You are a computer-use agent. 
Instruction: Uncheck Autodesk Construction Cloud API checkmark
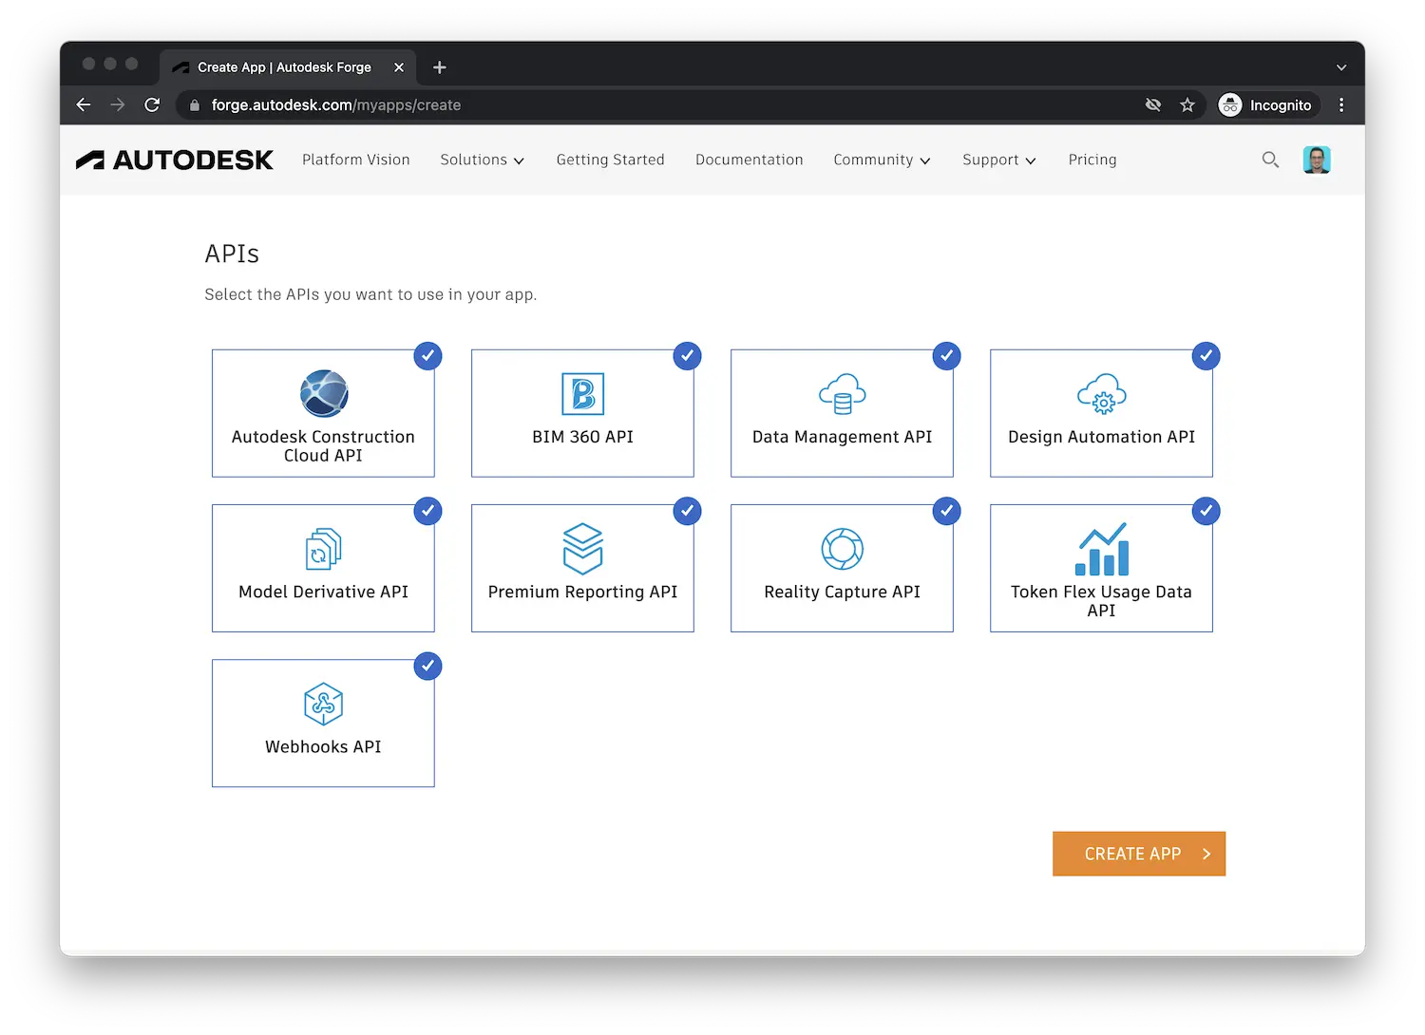click(428, 356)
